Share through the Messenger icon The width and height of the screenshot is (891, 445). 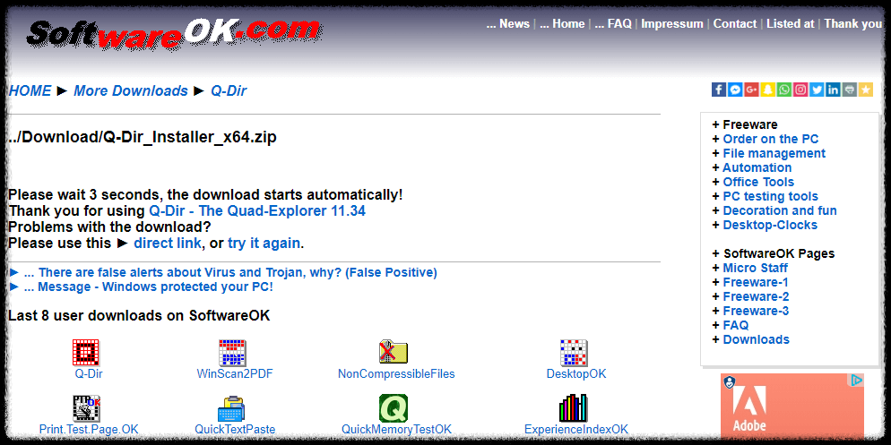735,90
